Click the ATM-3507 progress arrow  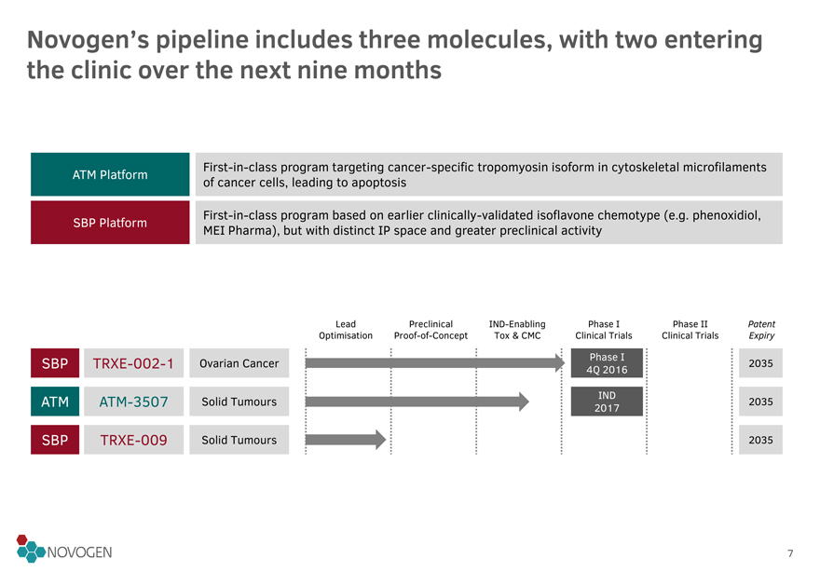(x=417, y=402)
